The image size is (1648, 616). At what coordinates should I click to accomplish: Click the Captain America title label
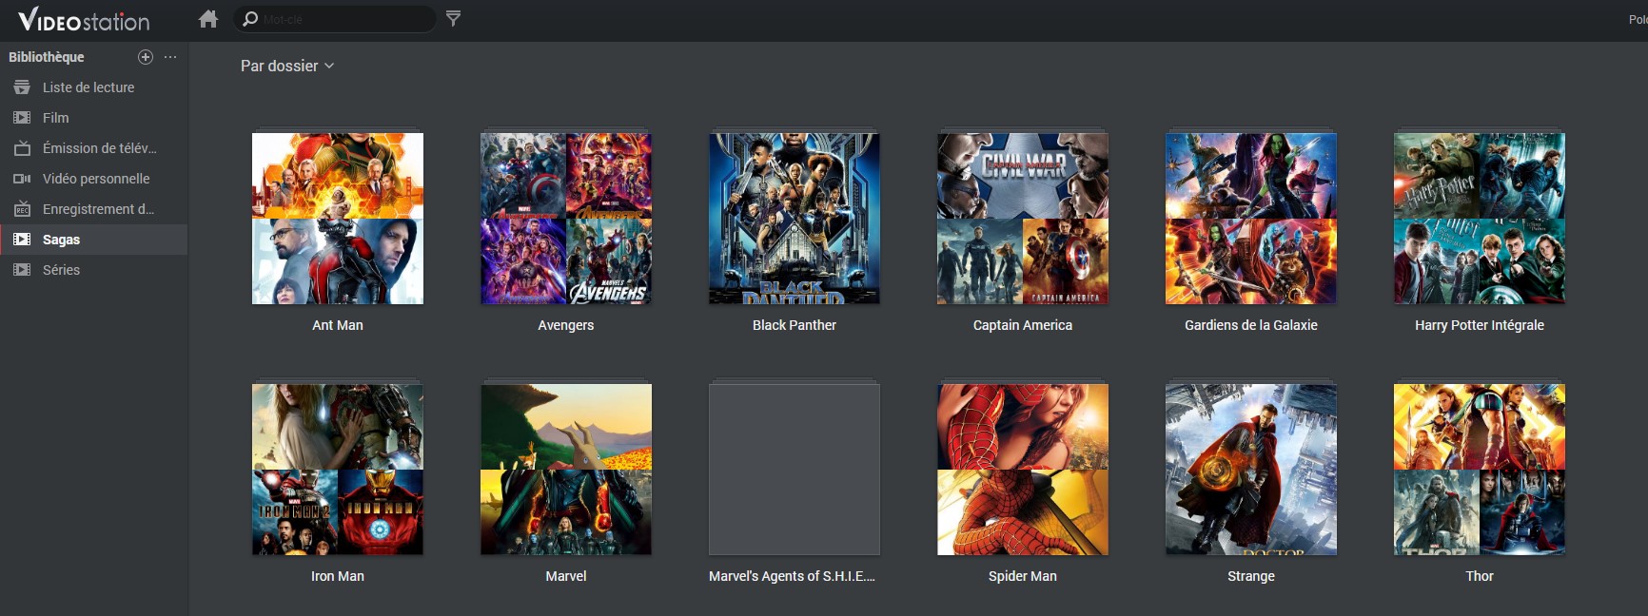coord(1023,325)
